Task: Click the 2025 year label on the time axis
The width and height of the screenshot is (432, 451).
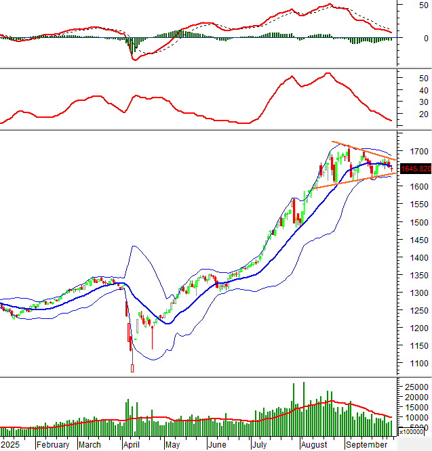Action: point(11,445)
